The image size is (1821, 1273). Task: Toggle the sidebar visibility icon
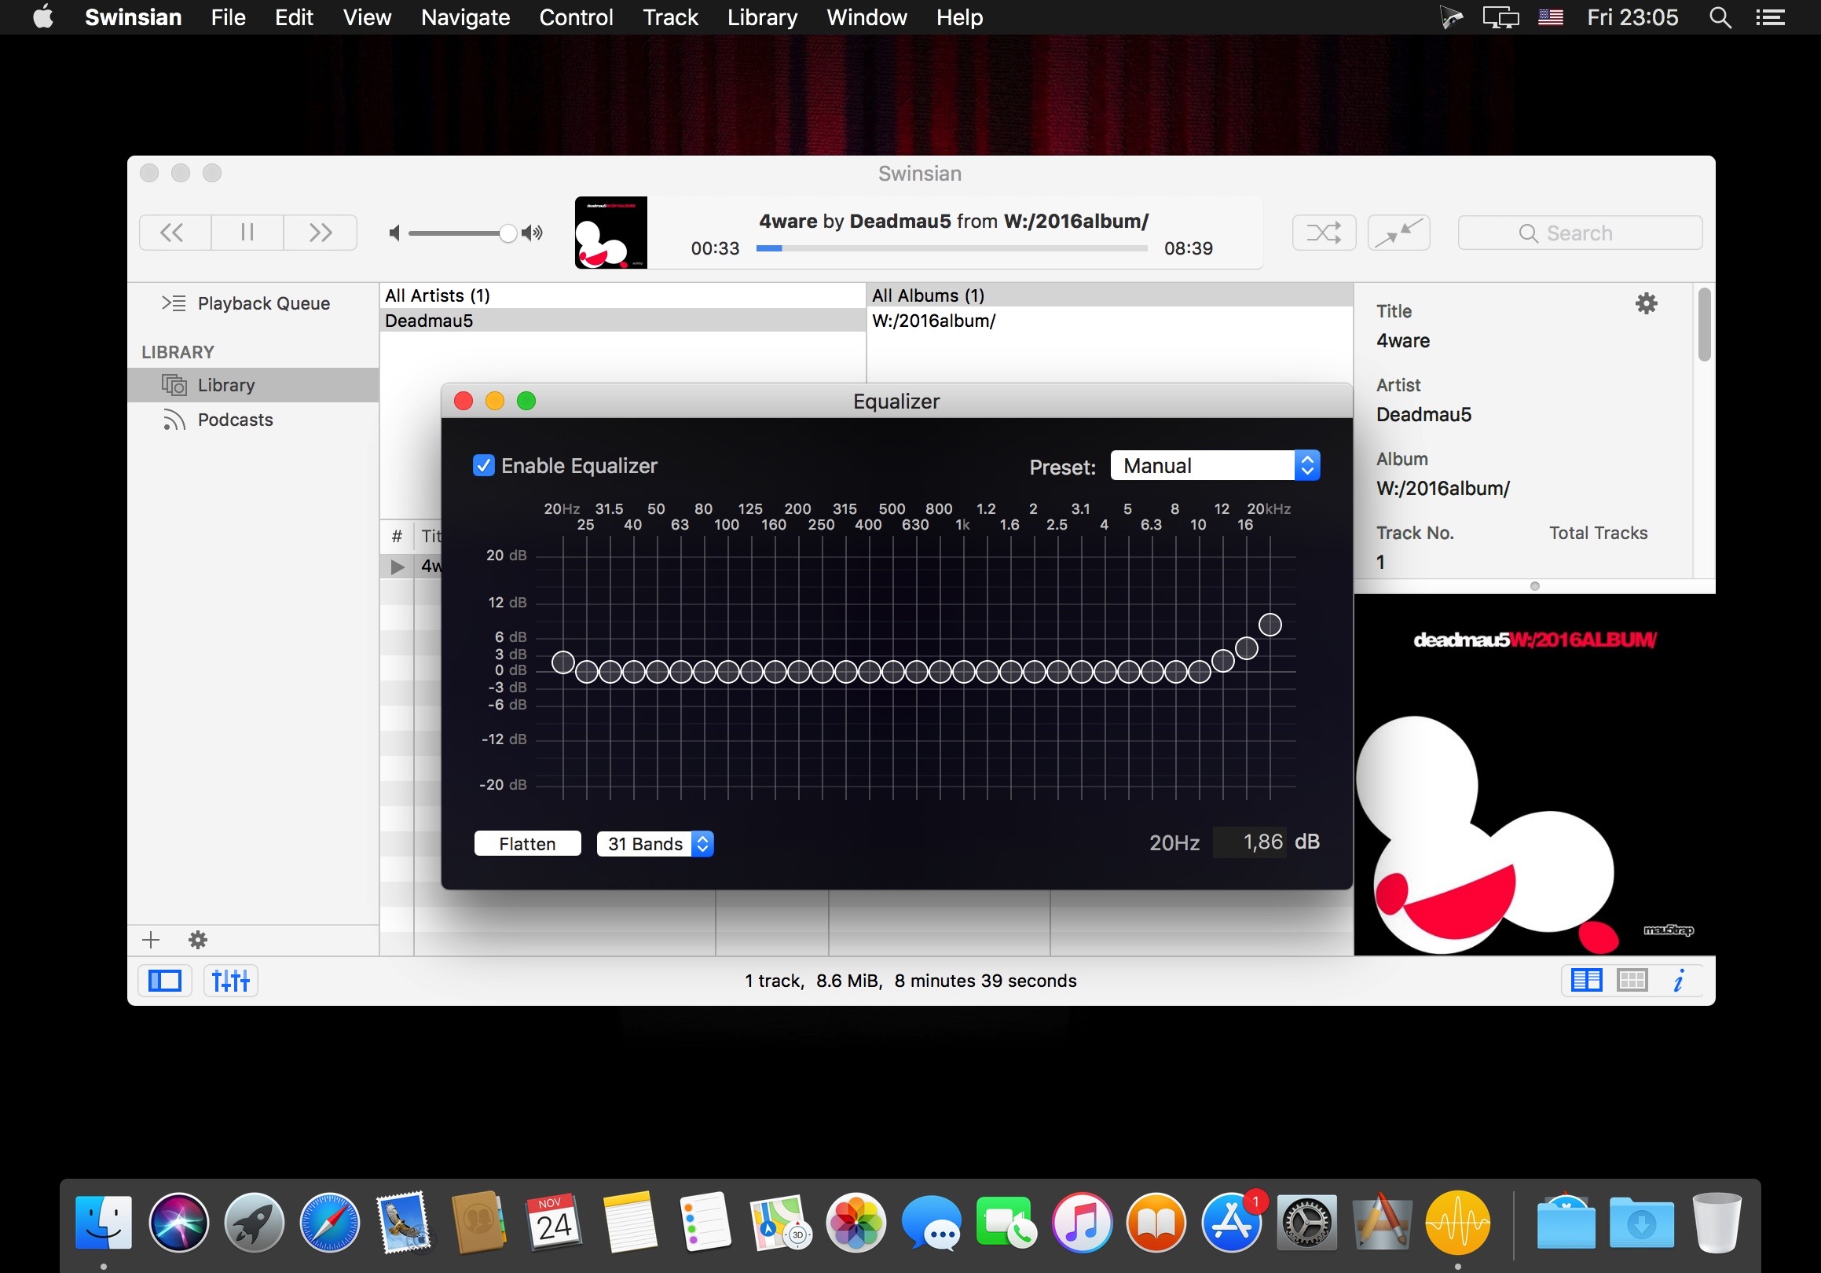(164, 981)
